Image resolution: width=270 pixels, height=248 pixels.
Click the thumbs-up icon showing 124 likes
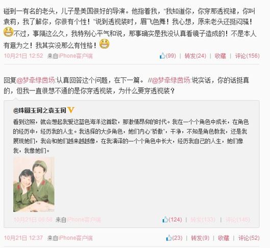[165, 219]
